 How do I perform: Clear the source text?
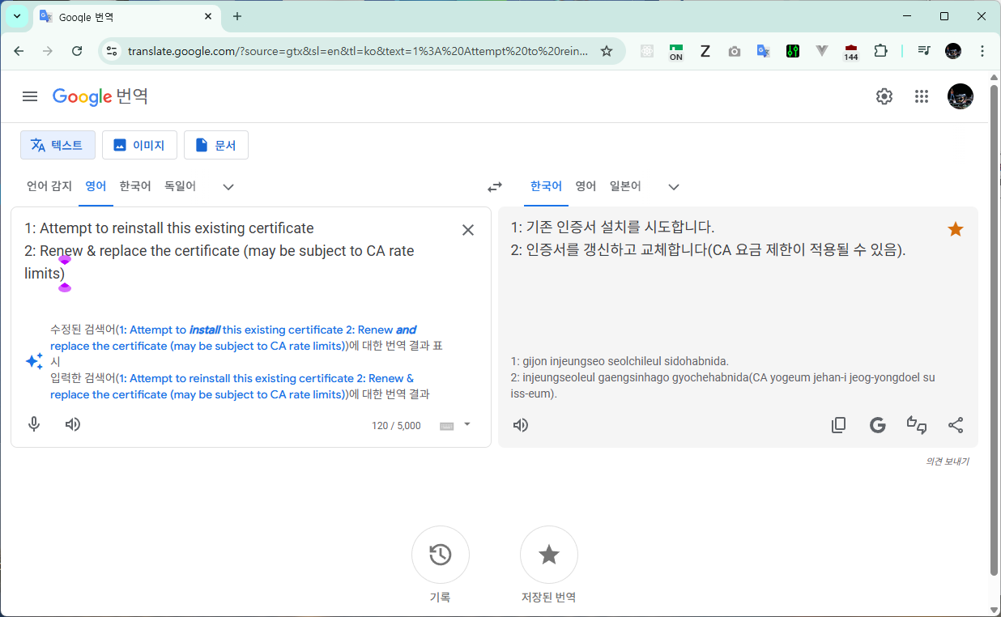[468, 230]
